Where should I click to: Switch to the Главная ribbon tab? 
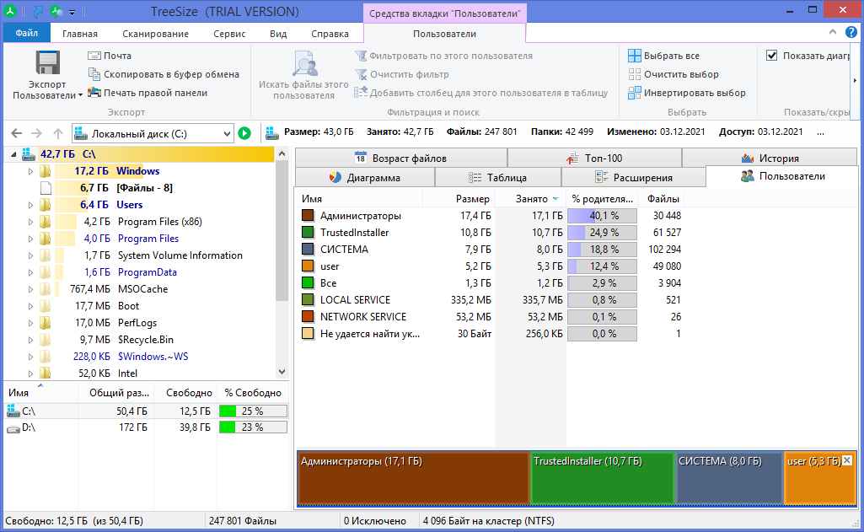coord(80,34)
